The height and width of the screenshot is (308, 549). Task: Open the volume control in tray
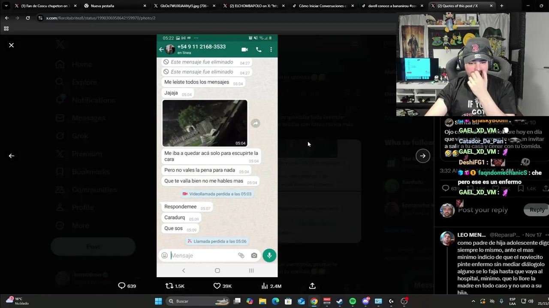click(x=531, y=301)
